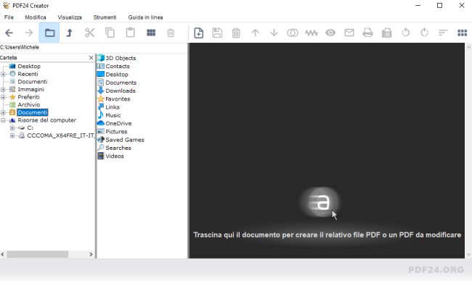Click the zigzag split tool icon
The width and height of the screenshot is (472, 281).
click(x=312, y=33)
